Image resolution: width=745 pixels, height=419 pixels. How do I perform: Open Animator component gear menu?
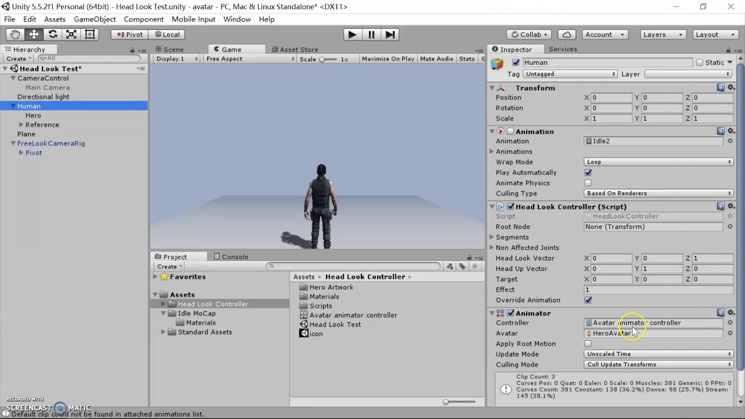[x=731, y=313]
